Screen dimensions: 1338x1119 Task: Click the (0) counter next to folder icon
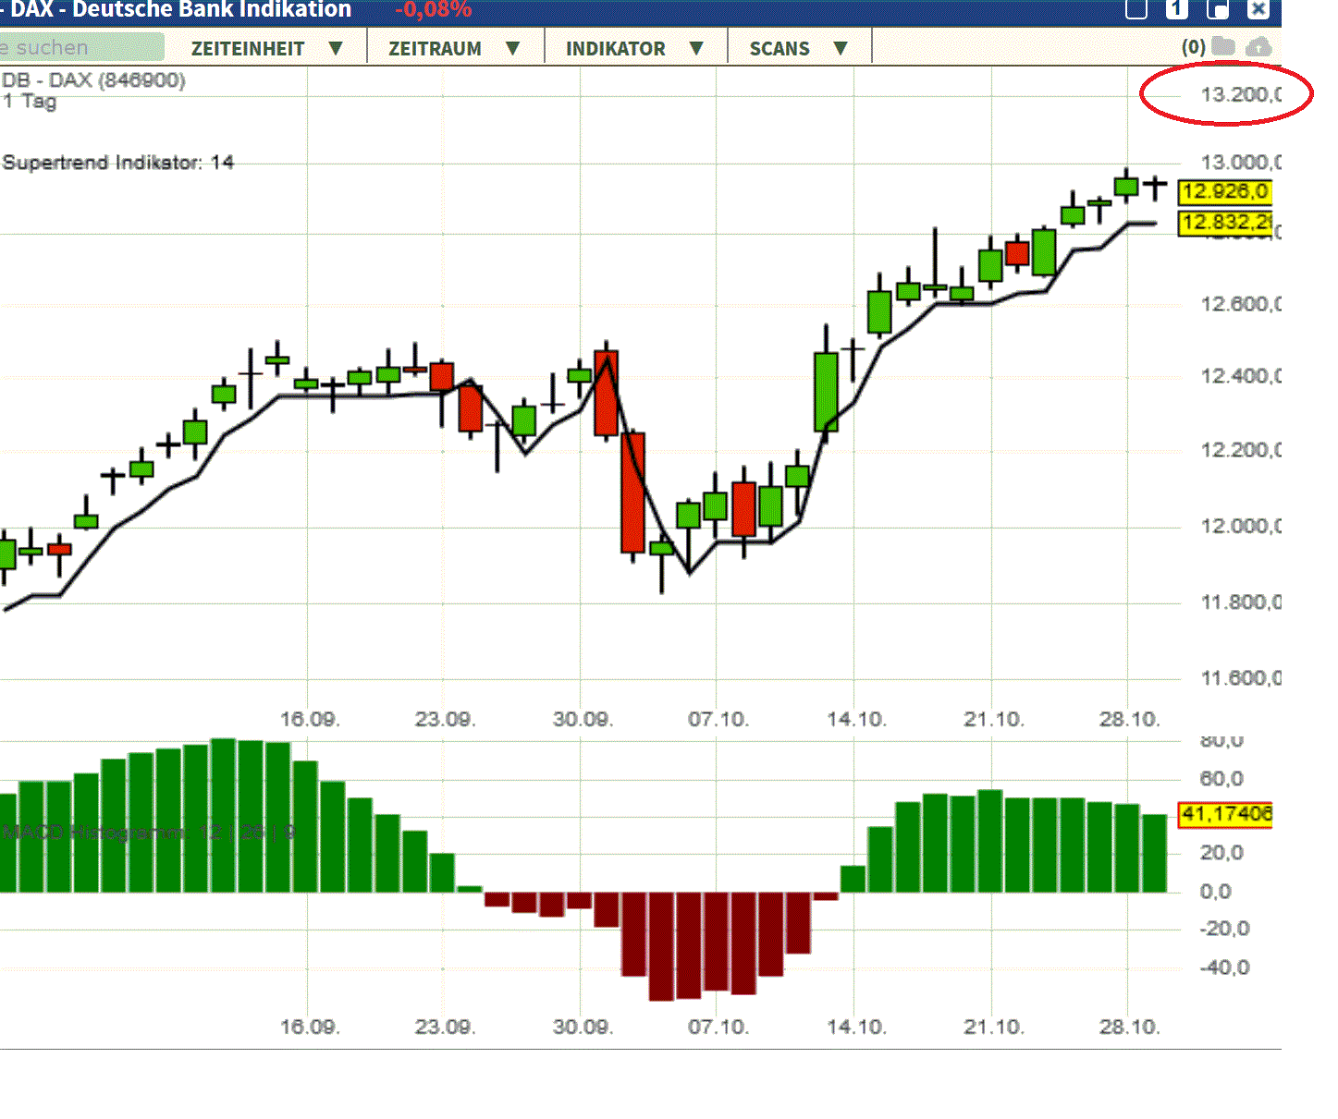(x=1193, y=47)
